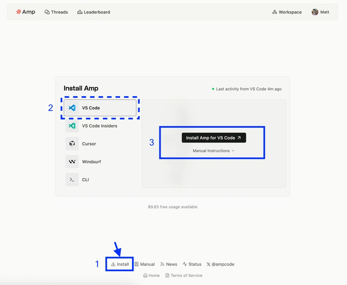Click the "$9.83 free usage available" text

pyautogui.click(x=173, y=207)
